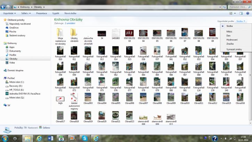Screen dimensions: 252x142
Task: Choose Měsíc in arrange menu
Action: [x=229, y=31]
